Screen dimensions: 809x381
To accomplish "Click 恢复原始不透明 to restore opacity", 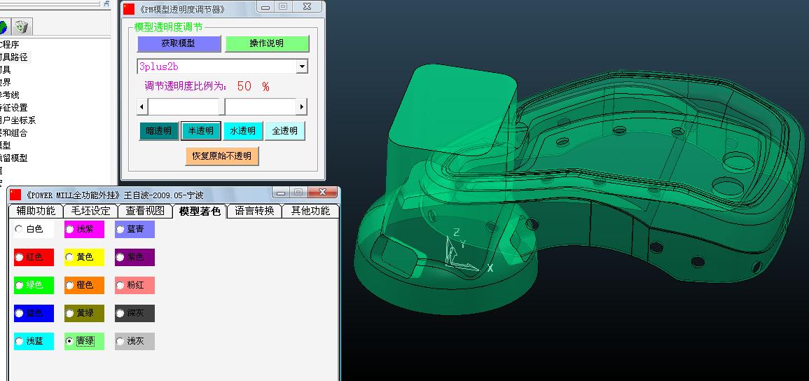I will (x=222, y=155).
